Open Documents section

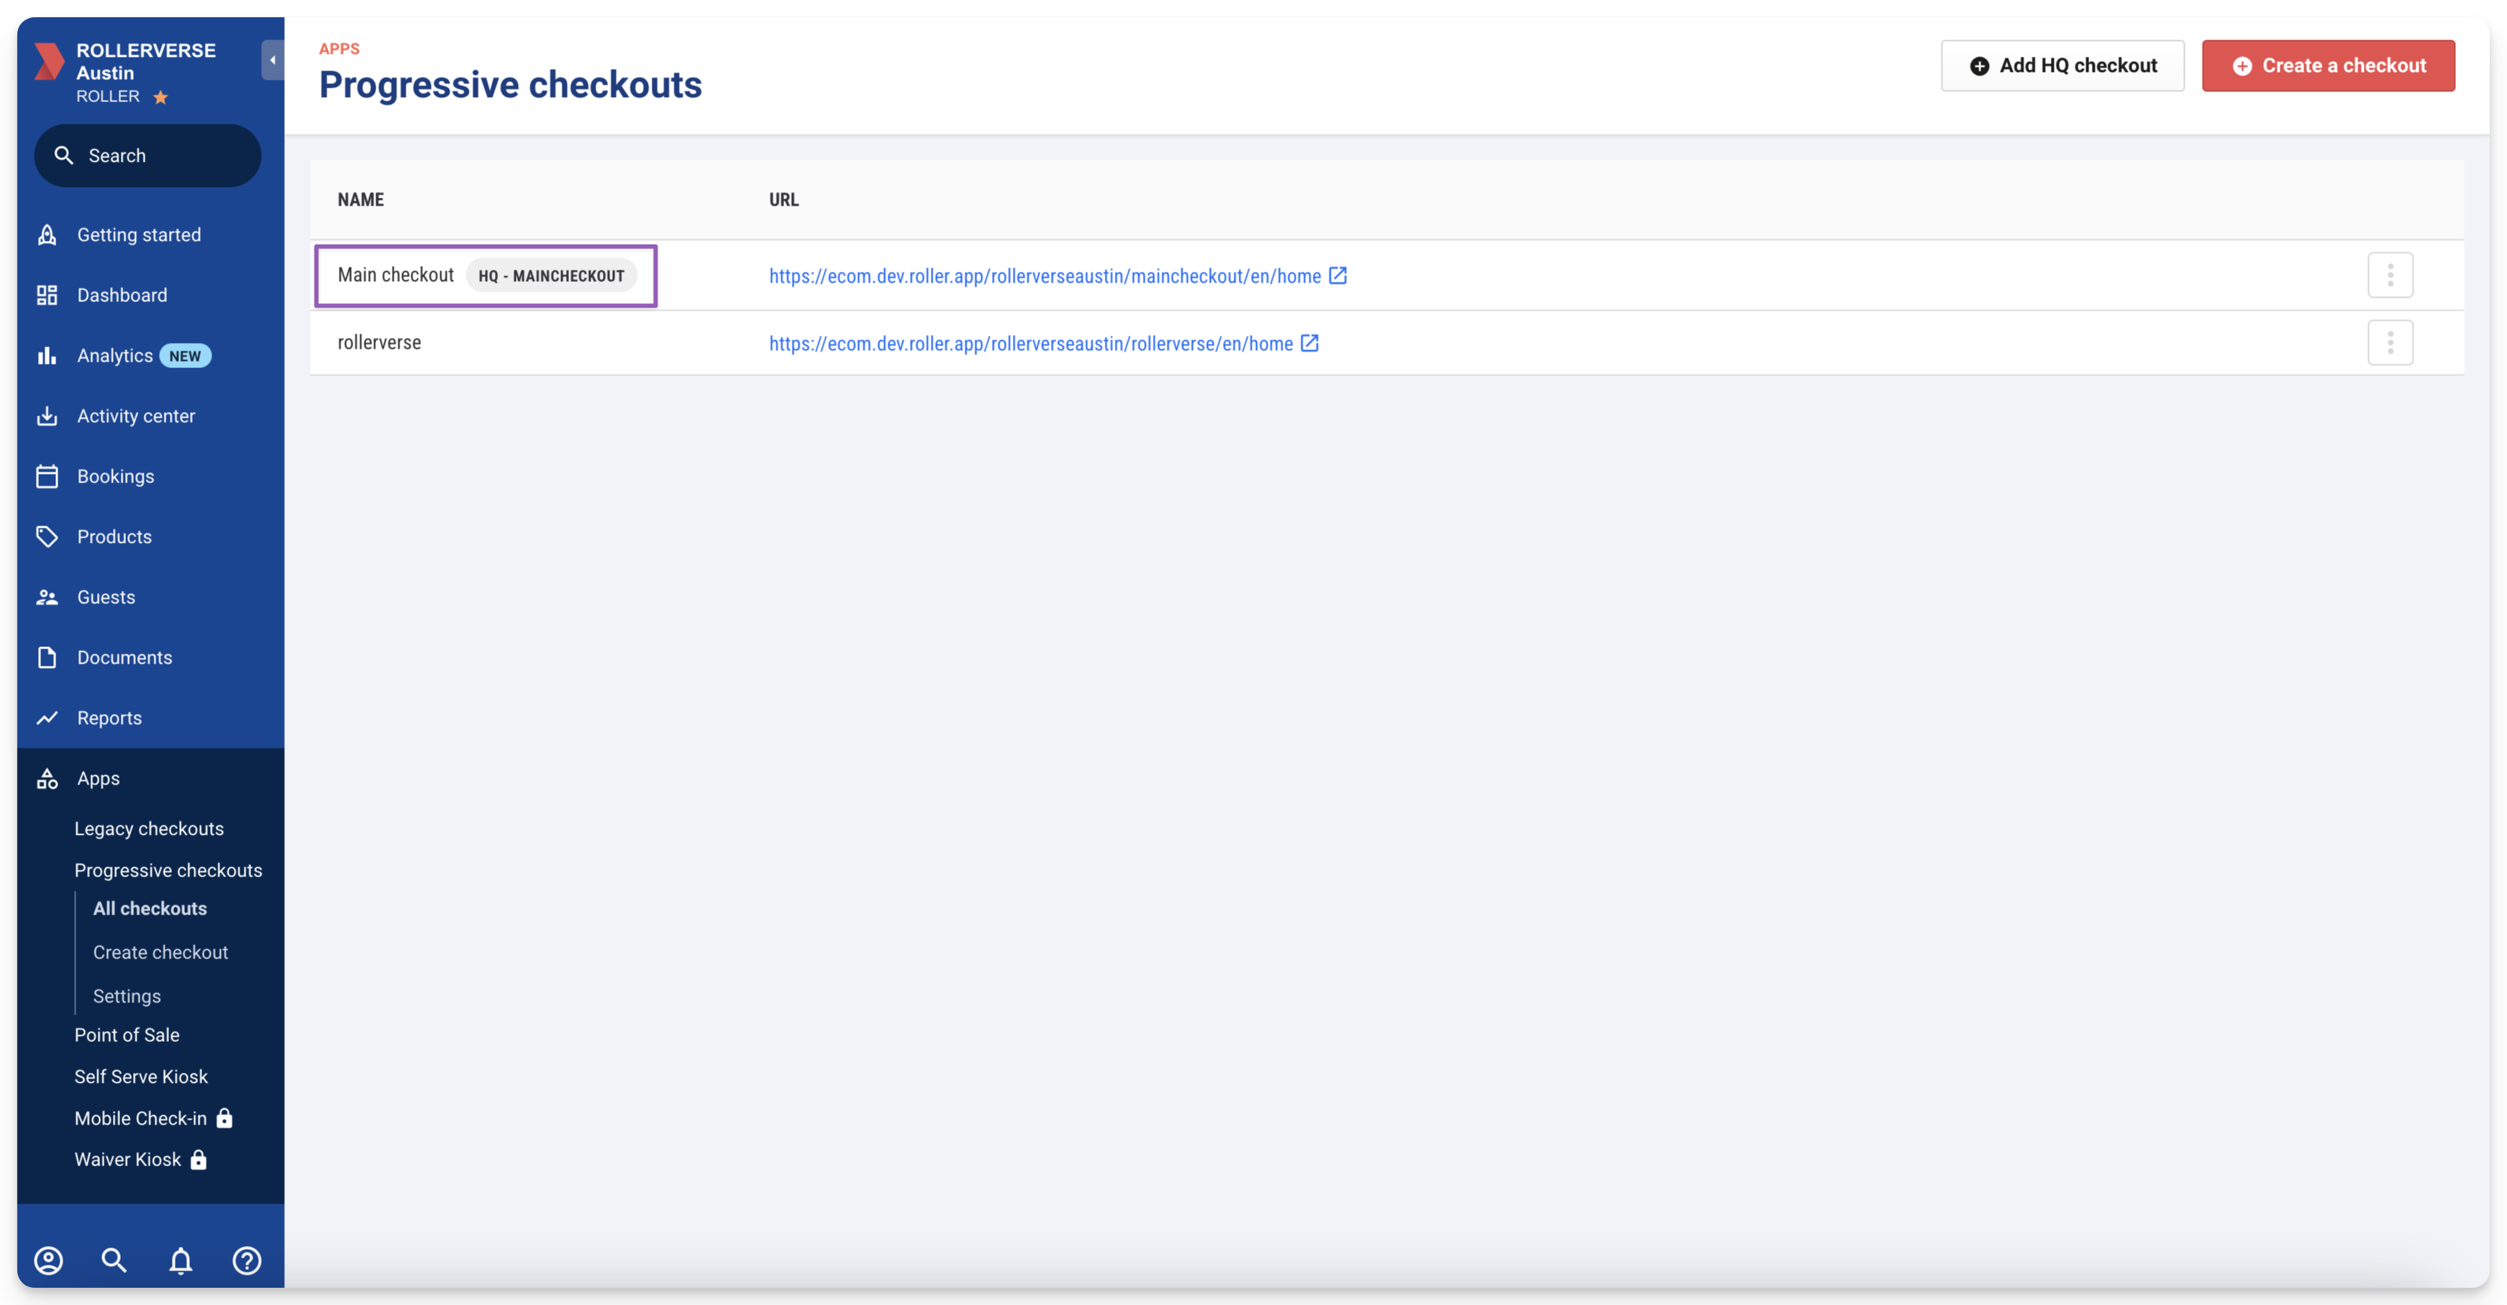124,657
